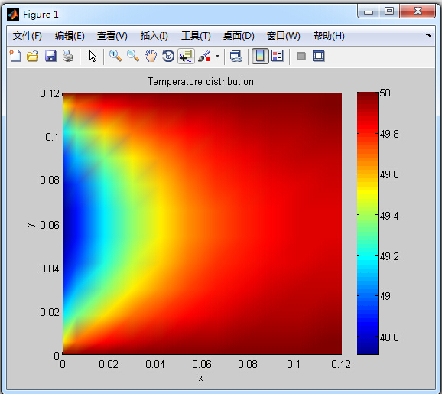
Task: Open file with the folder icon
Action: pyautogui.click(x=33, y=56)
